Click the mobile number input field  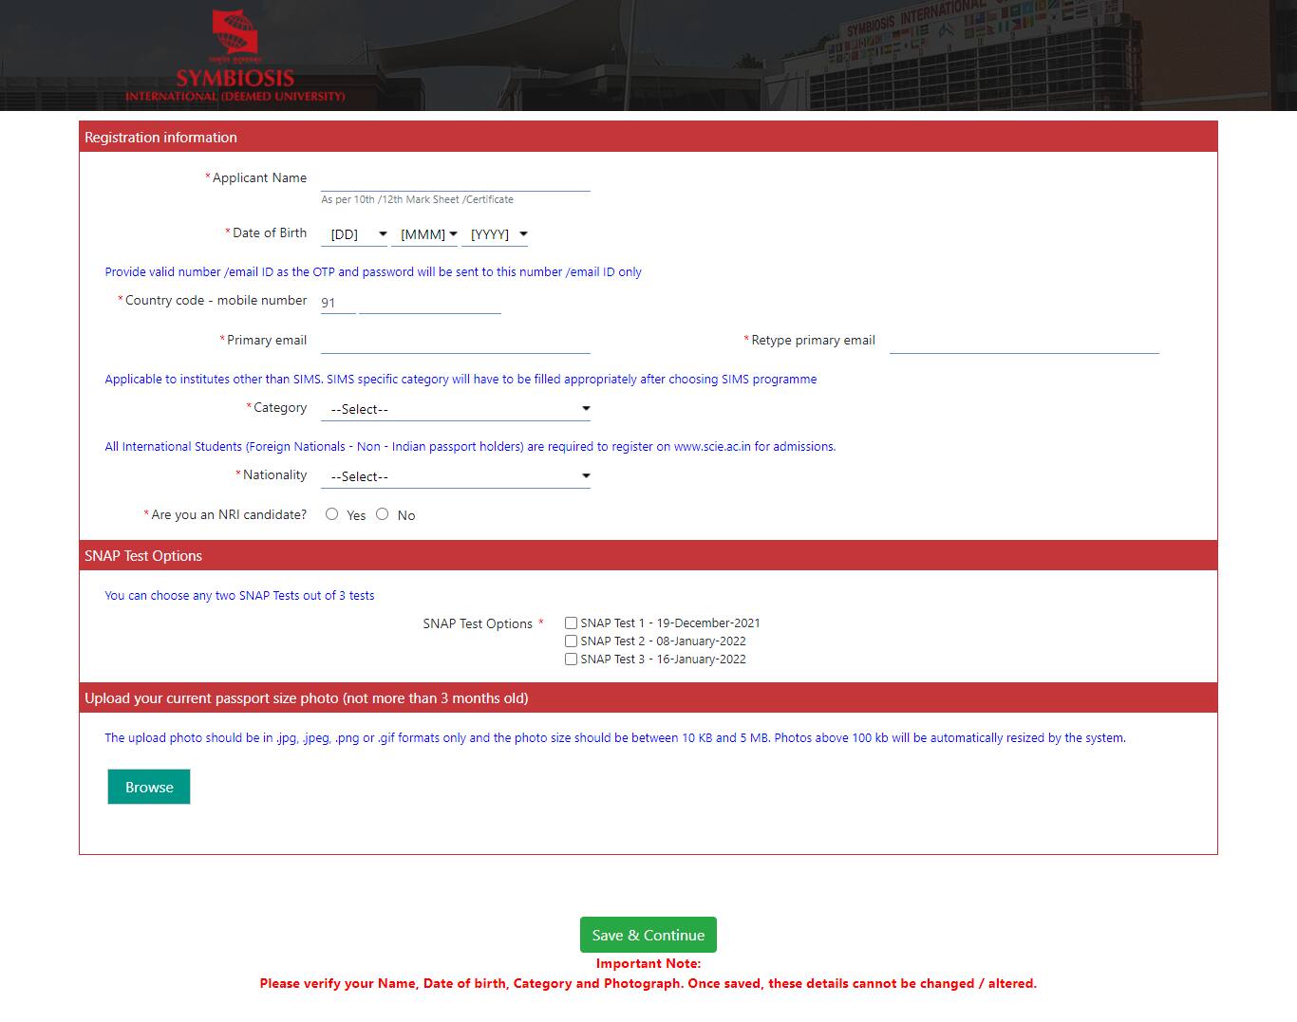[429, 306]
